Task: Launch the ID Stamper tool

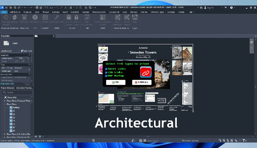Action: (35, 17)
